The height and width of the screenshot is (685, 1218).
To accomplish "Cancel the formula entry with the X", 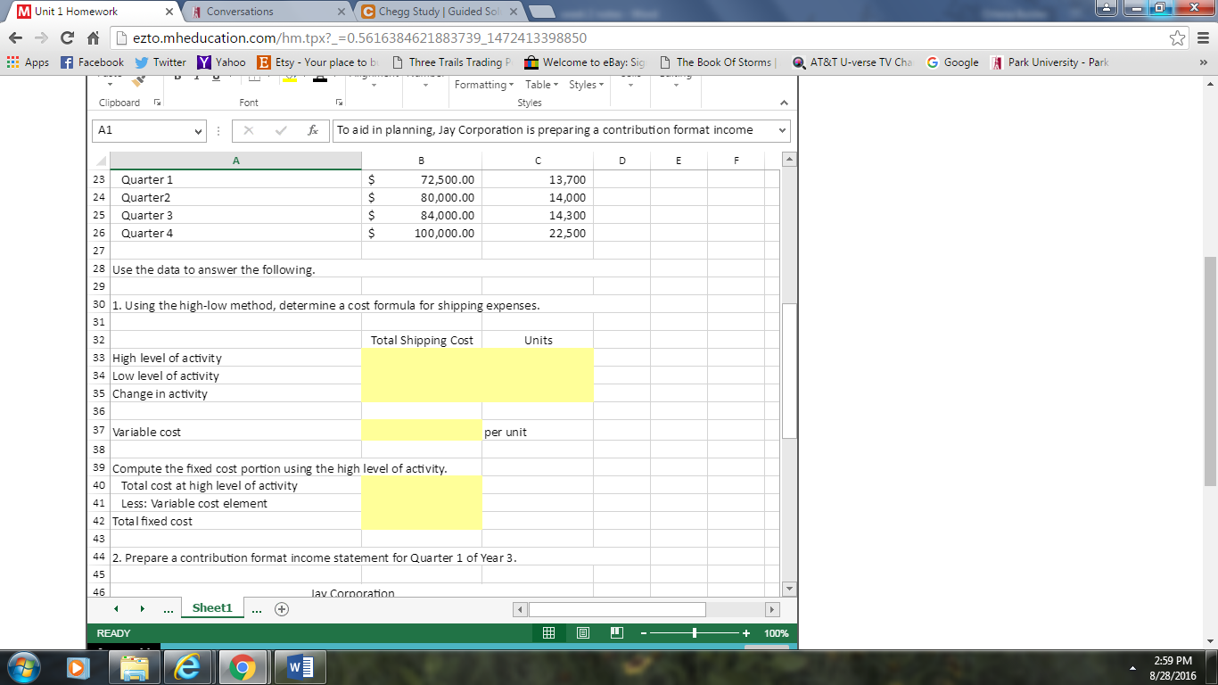I will [248, 130].
